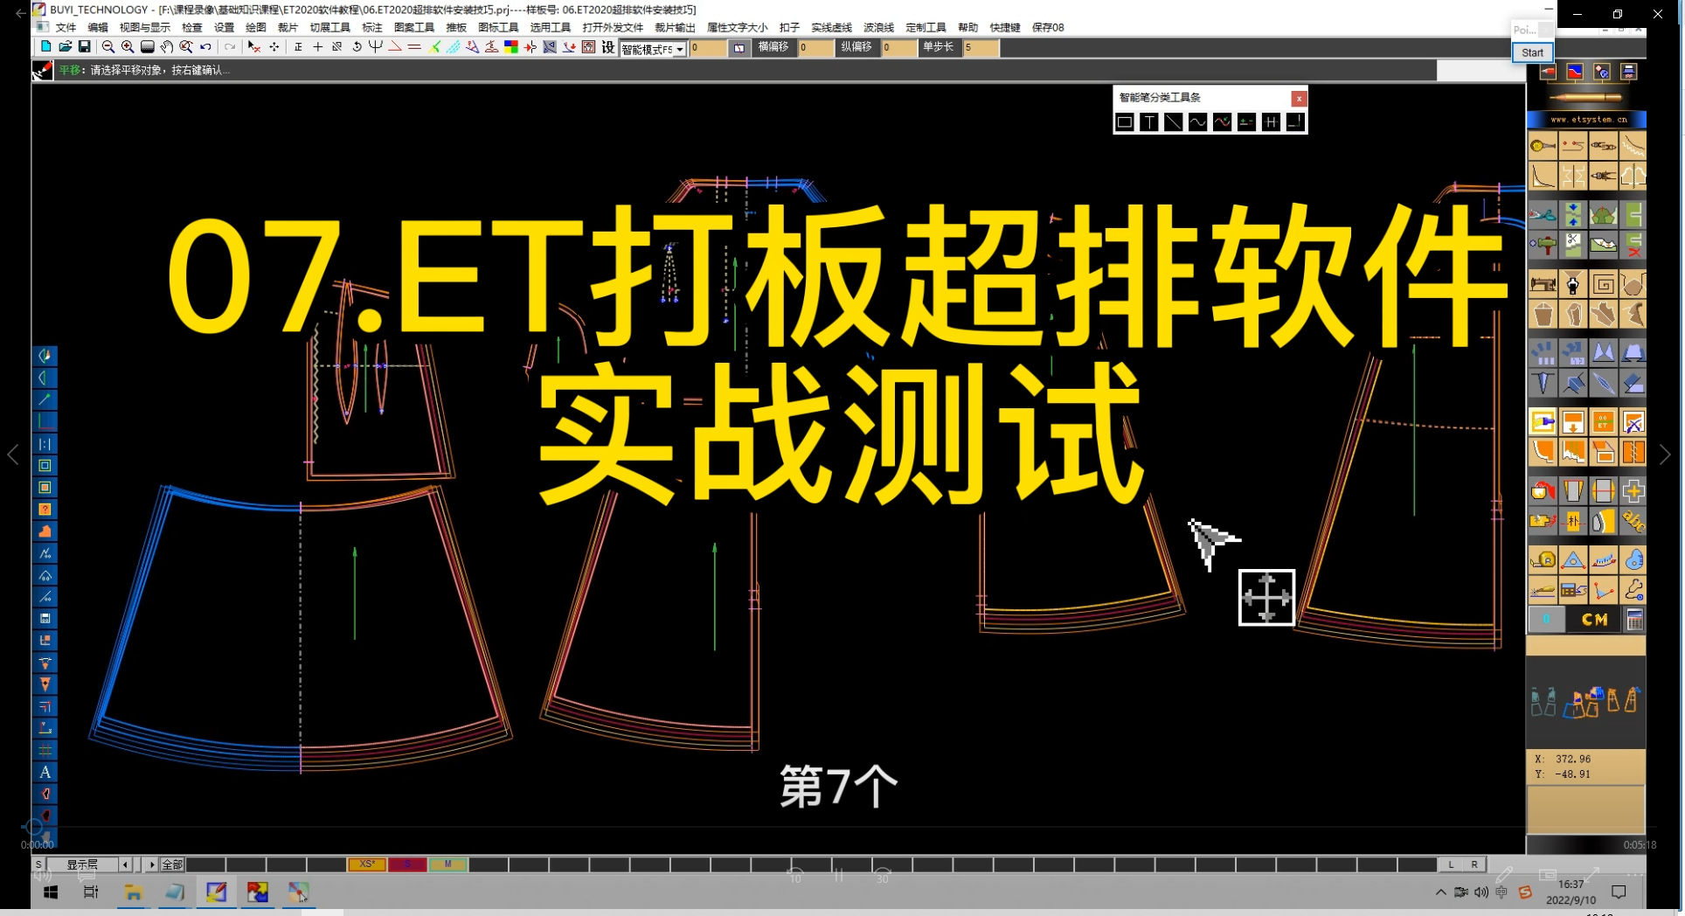
Task: Open the Windows Start menu
Action: click(51, 892)
